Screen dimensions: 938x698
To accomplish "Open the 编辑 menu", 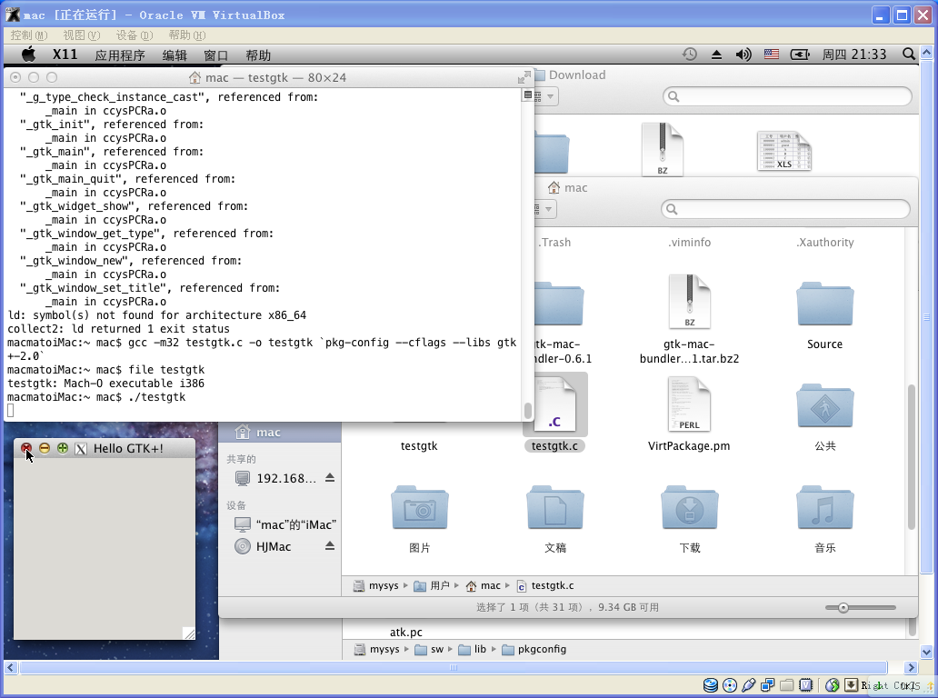I will tap(175, 55).
